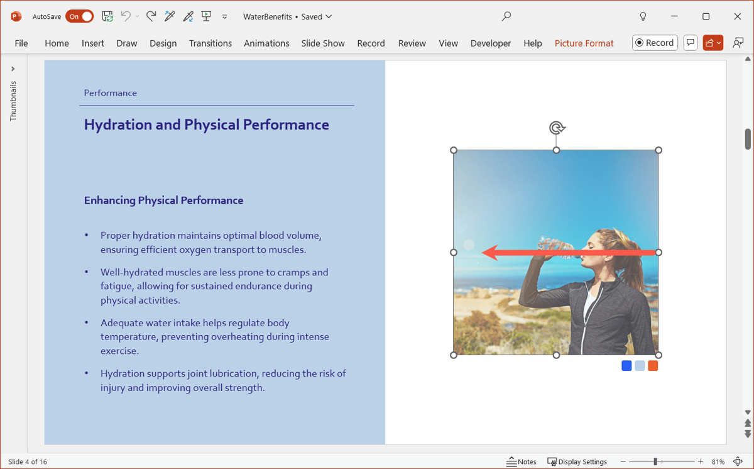Click the bullet about well-hydrated muscles
This screenshot has height=469, width=754.
click(x=214, y=286)
